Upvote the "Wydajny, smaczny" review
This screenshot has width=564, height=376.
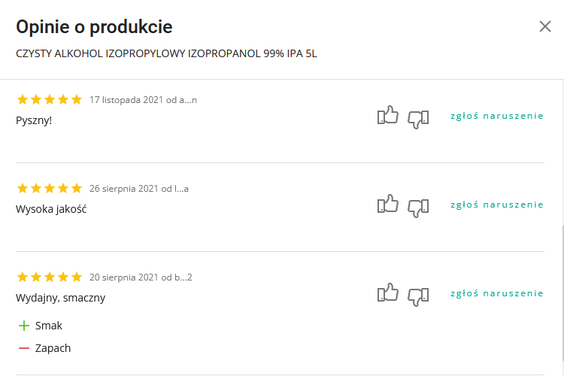point(387,293)
